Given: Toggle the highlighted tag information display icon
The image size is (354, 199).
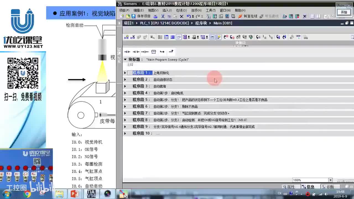Looking at the screenshot, I should coord(212,37).
